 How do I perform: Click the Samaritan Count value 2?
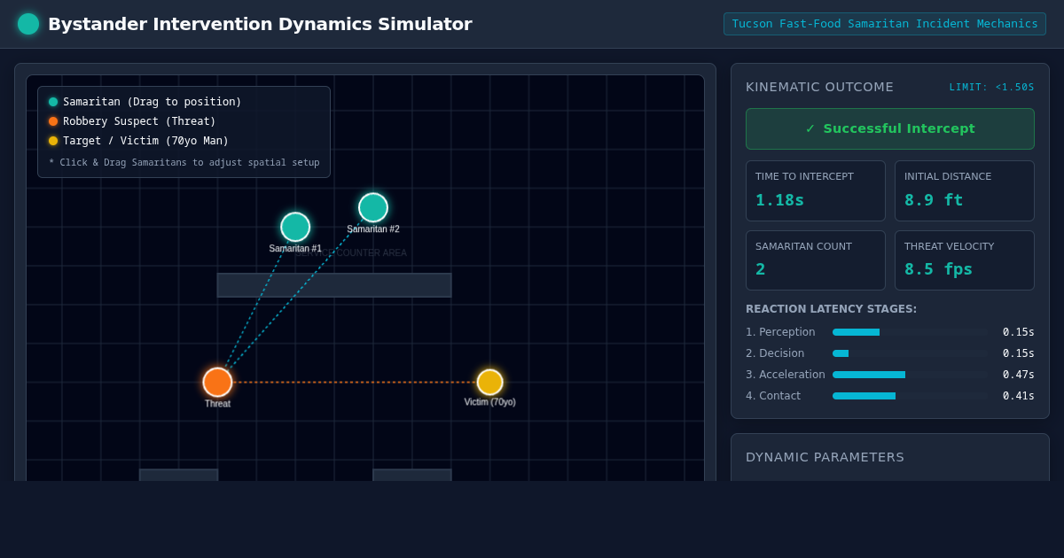tap(761, 269)
